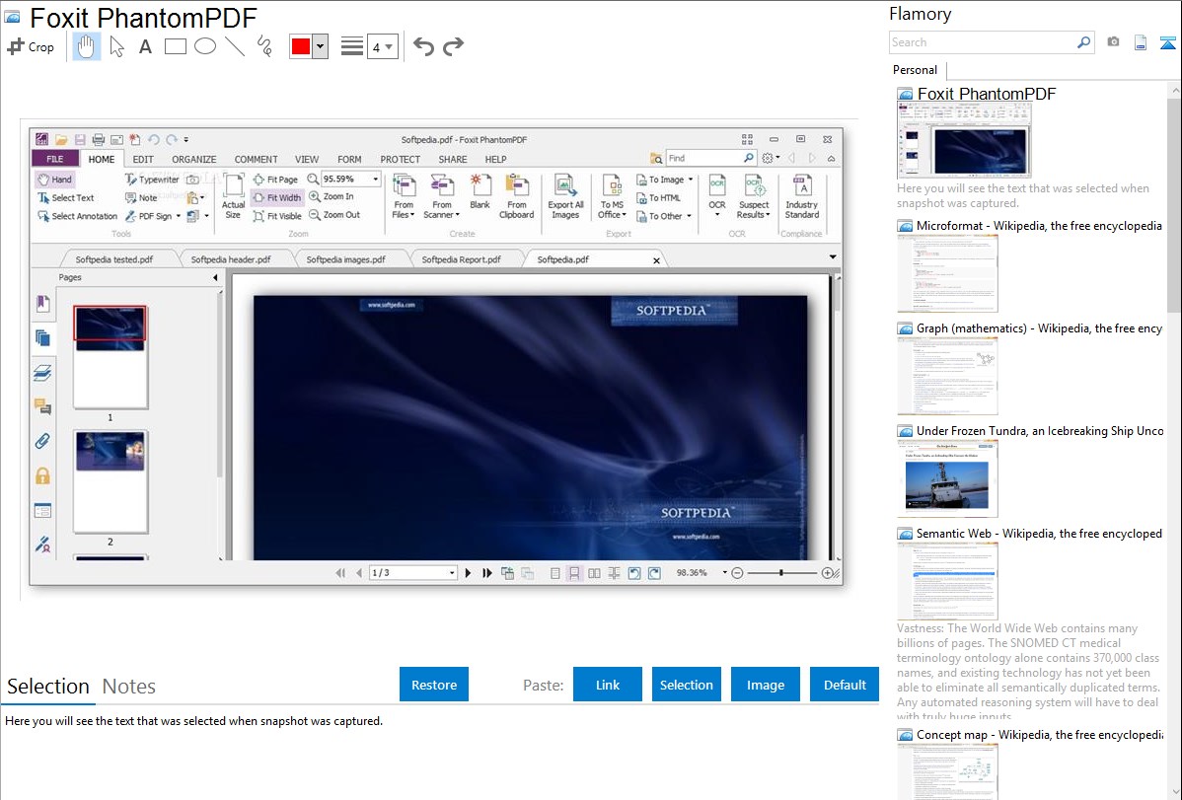Toggle Select Text tool in Foxit ribbon
Screen dimensions: 1182x800
pyautogui.click(x=65, y=197)
